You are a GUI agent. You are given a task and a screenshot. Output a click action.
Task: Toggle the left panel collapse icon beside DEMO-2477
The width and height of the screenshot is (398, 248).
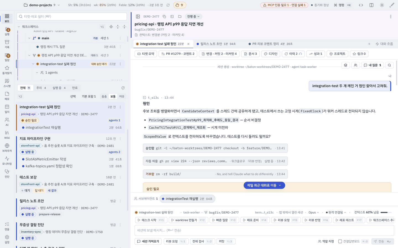pyautogui.click(x=138, y=17)
